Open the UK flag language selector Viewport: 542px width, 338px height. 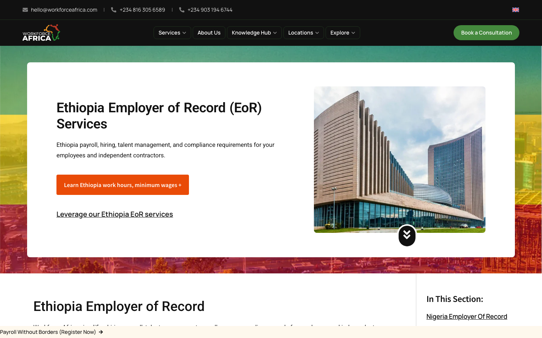[x=516, y=10]
